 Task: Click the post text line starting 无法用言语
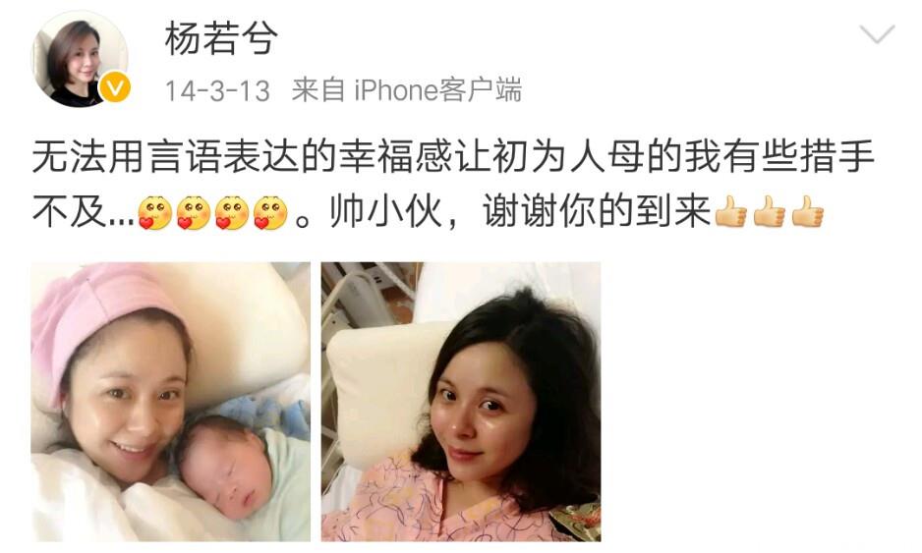click(x=453, y=157)
